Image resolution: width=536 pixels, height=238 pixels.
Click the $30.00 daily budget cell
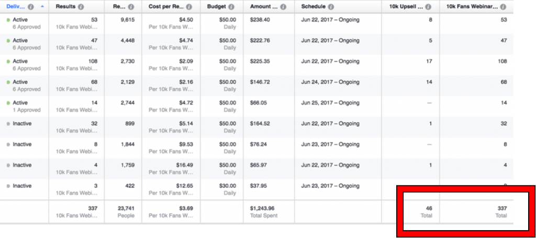[x=229, y=186]
